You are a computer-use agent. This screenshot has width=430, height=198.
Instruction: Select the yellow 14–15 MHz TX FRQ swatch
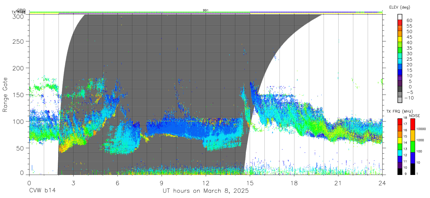click(400, 140)
